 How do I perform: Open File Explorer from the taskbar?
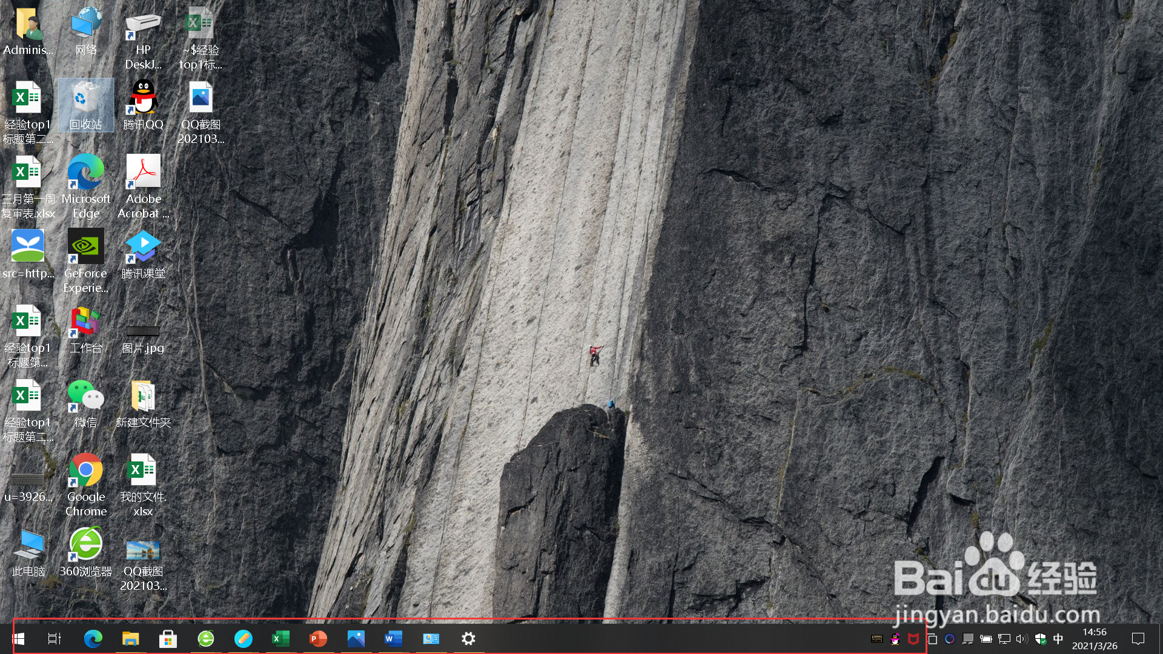tap(130, 638)
